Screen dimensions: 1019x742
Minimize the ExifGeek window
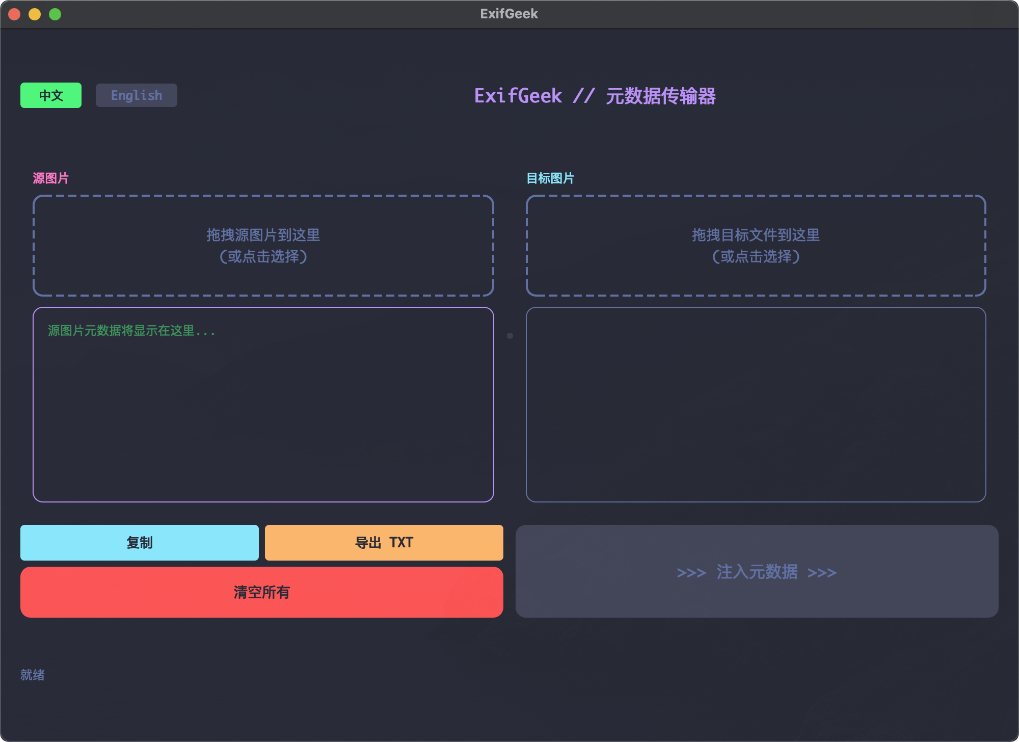(x=35, y=14)
